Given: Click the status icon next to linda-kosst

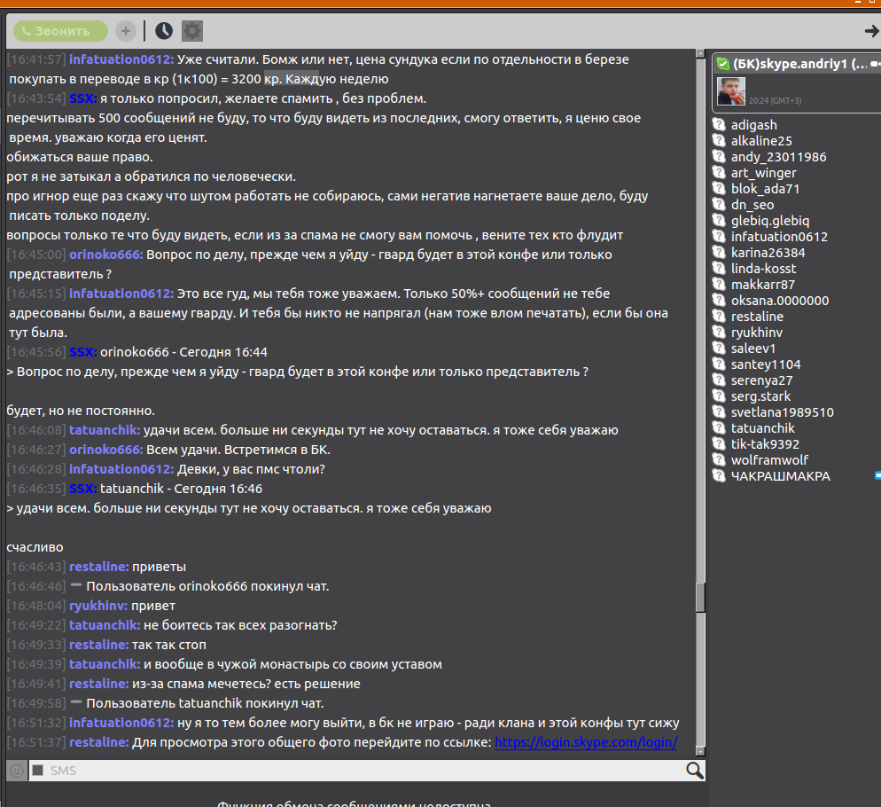Looking at the screenshot, I should [x=719, y=268].
